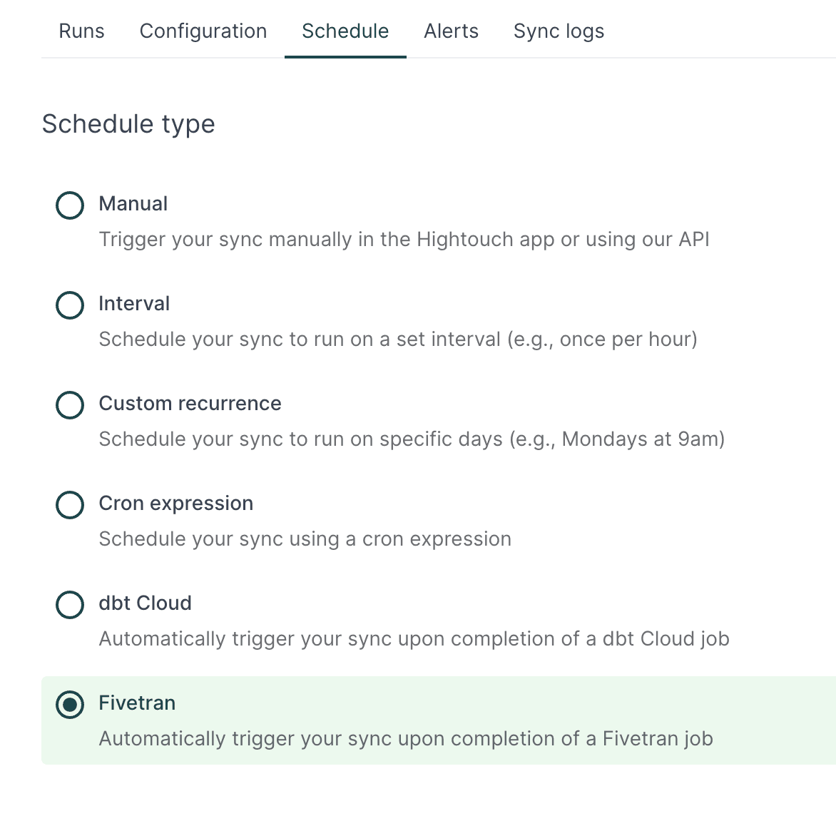Go to the Alerts tab
This screenshot has height=816, width=836.
(x=451, y=31)
